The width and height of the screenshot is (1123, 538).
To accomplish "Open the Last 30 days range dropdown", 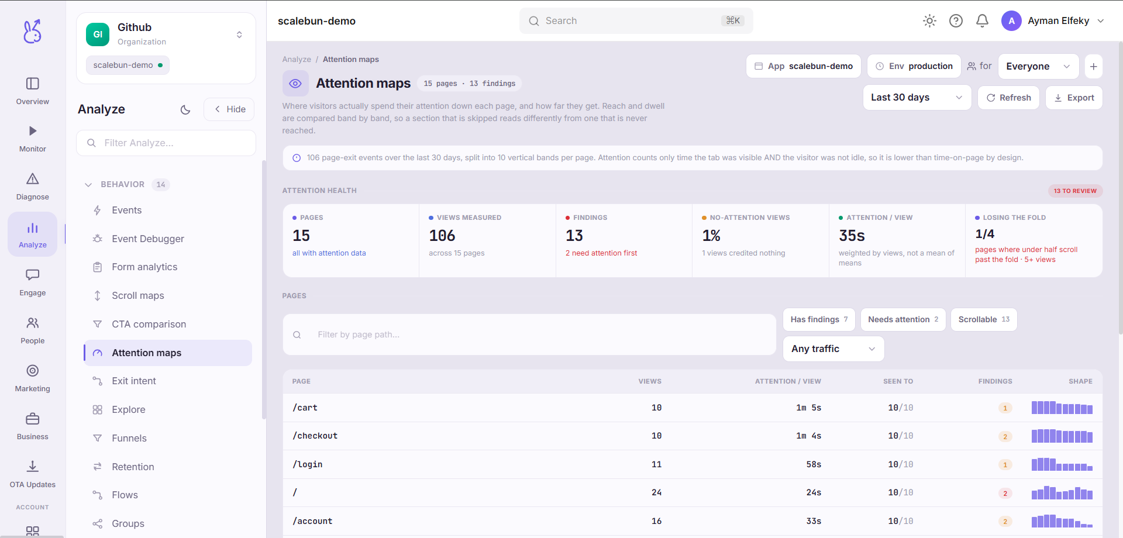I will (917, 98).
